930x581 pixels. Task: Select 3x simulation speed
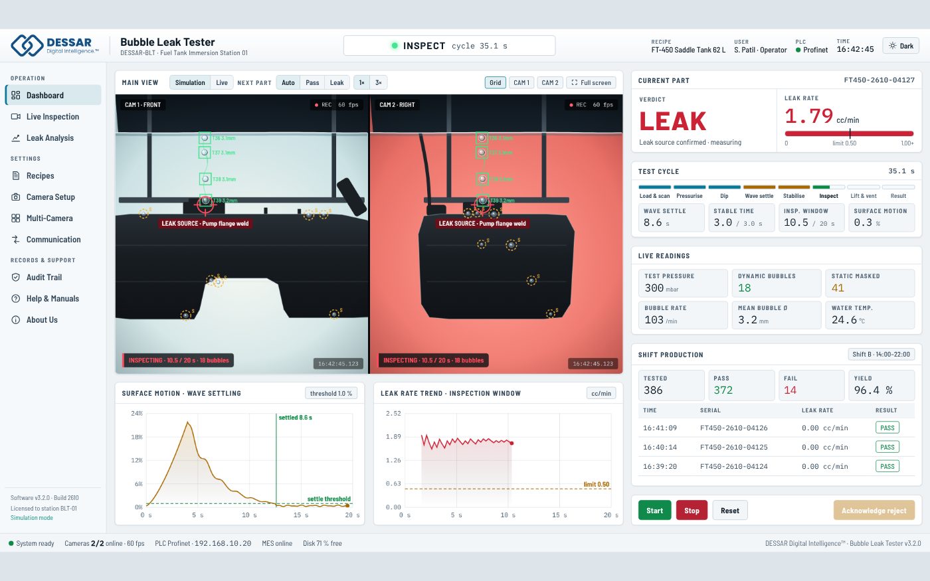[x=378, y=82]
